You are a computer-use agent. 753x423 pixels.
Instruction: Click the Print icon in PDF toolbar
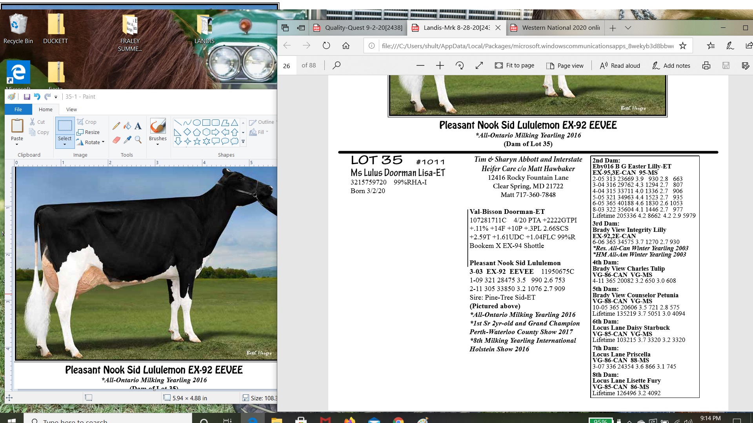tap(706, 65)
